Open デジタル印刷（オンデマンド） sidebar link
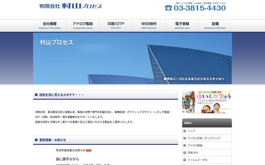This screenshot has width=265, height=165. pyautogui.click(x=207, y=138)
